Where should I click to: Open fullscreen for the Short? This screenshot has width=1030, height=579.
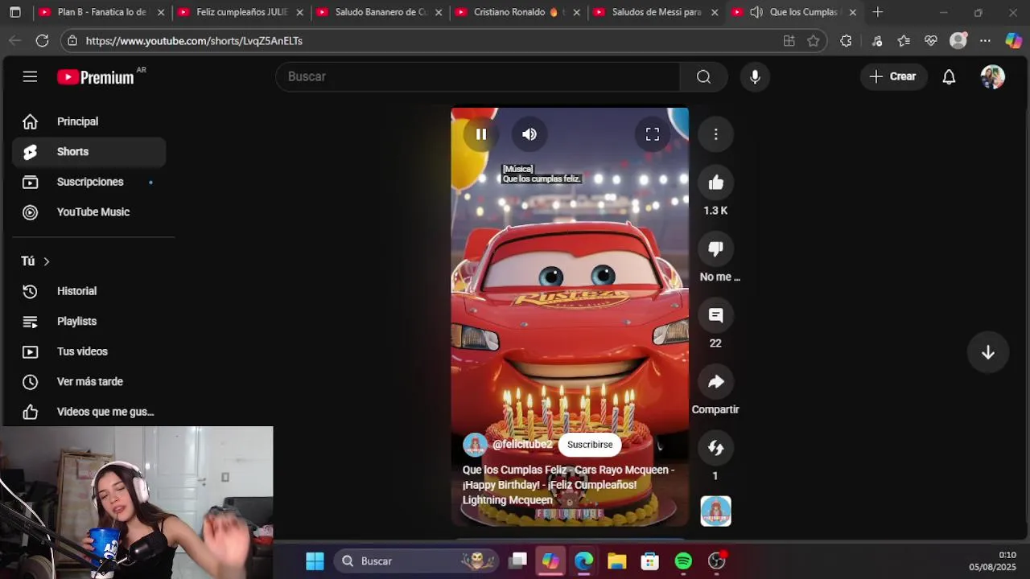652,134
